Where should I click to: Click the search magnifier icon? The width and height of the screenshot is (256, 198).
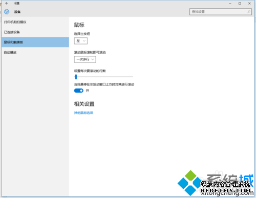pyautogui.click(x=249, y=12)
